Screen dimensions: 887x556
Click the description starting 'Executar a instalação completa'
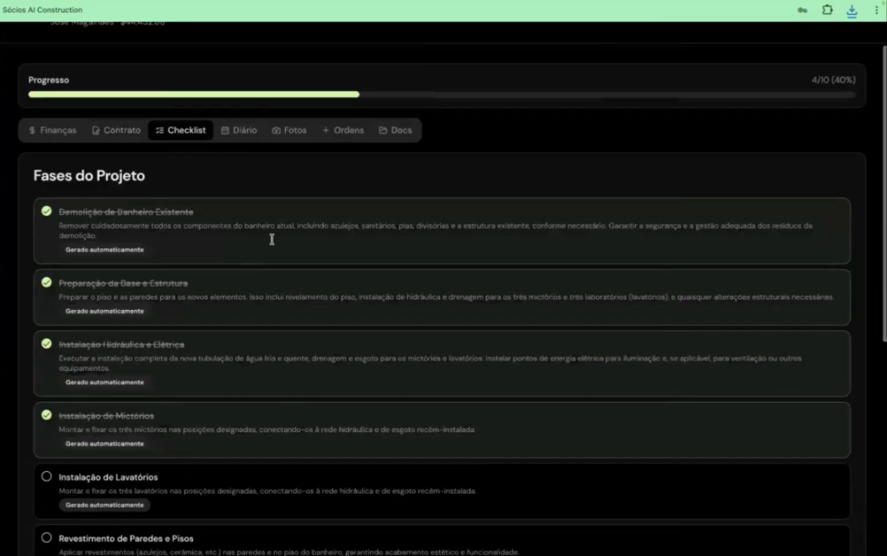pyautogui.click(x=430, y=363)
